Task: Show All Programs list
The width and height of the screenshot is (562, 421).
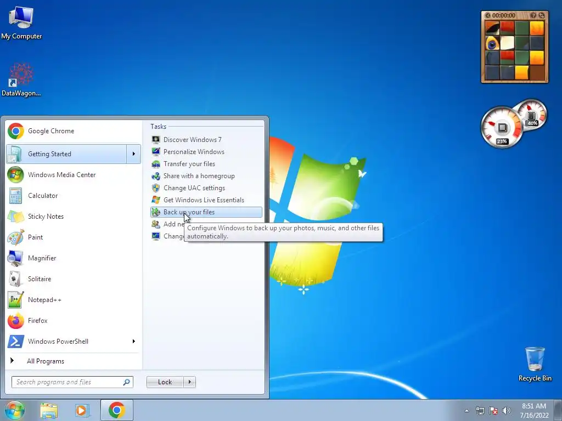Action: [x=74, y=361]
